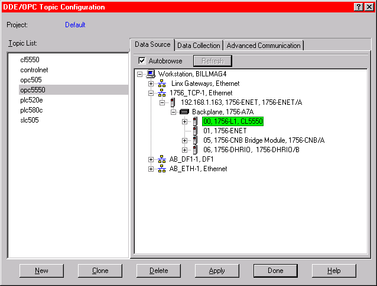Viewport: 377px width, 286px height.
Task: Select the Backplane, 1756-A7A label
Action: (x=223, y=112)
